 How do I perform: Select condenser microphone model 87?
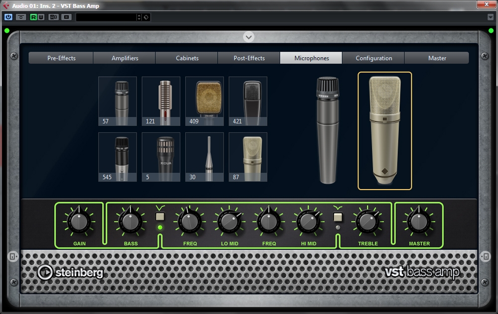[248, 157]
